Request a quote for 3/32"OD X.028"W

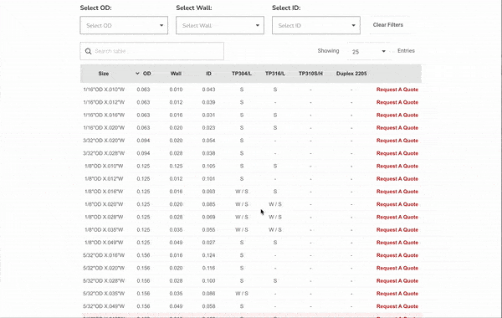[397, 153]
